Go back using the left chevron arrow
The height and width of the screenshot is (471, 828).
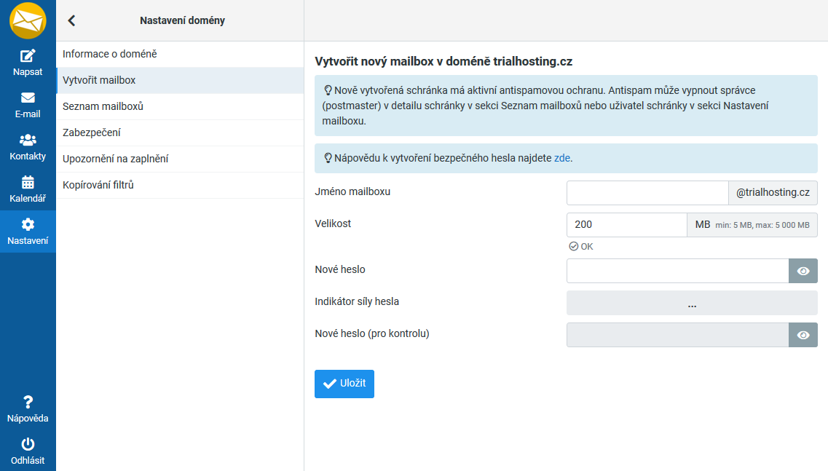pos(71,20)
